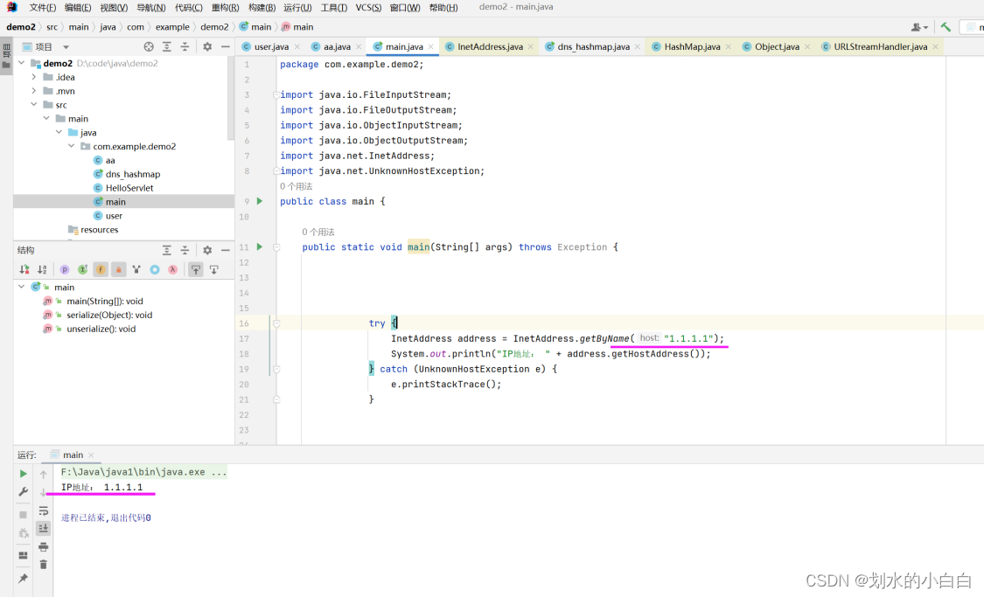Collapse all in the Project panel
The height and width of the screenshot is (597, 984).
(x=185, y=46)
